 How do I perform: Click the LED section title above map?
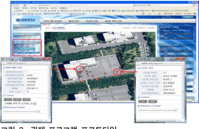coord(59,28)
